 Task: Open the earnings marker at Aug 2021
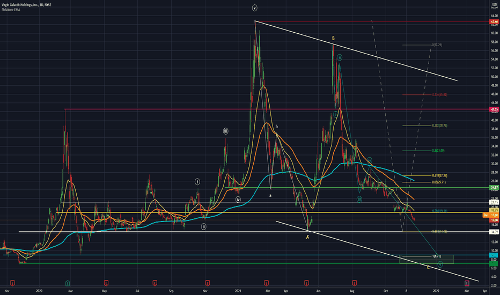click(x=354, y=283)
